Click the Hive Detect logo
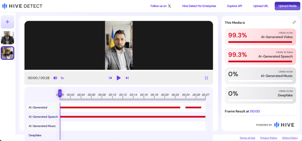Image resolution: width=302 pixels, height=141 pixels. click(x=22, y=6)
